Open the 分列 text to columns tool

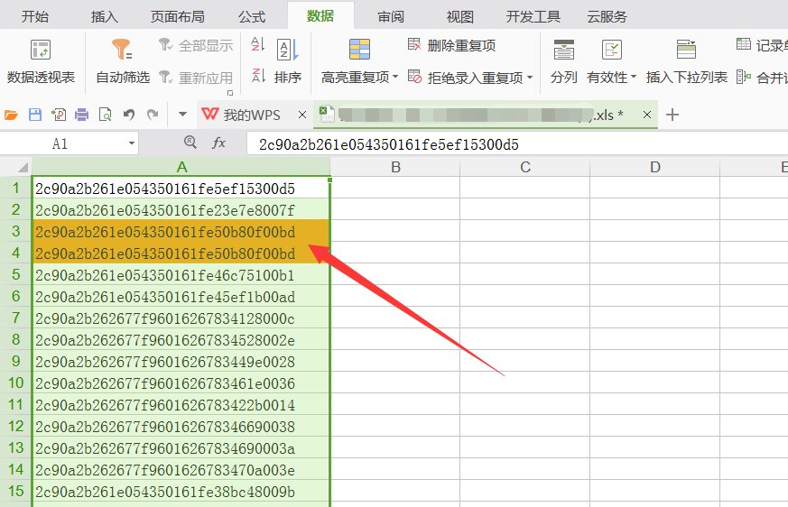pyautogui.click(x=564, y=62)
